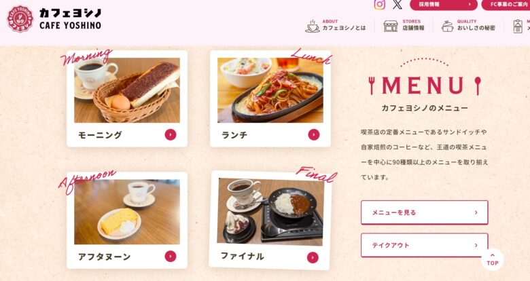This screenshot has height=281, width=530.
Task: Click the cooking pot QUALITY icon
Action: (x=448, y=26)
